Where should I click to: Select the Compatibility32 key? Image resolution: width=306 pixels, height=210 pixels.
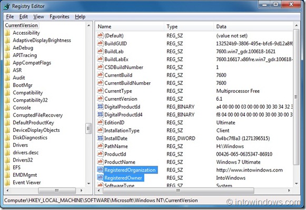pyautogui.click(x=30, y=100)
